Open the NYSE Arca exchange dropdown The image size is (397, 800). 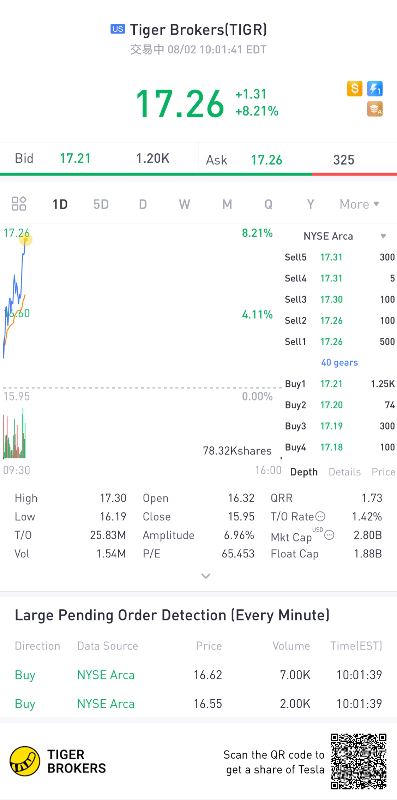tap(383, 236)
